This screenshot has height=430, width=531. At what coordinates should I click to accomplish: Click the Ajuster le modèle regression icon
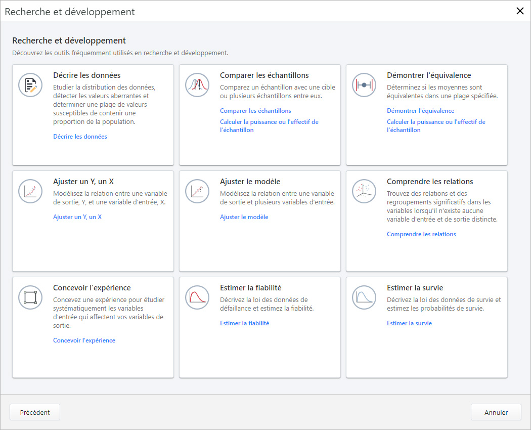point(197,191)
